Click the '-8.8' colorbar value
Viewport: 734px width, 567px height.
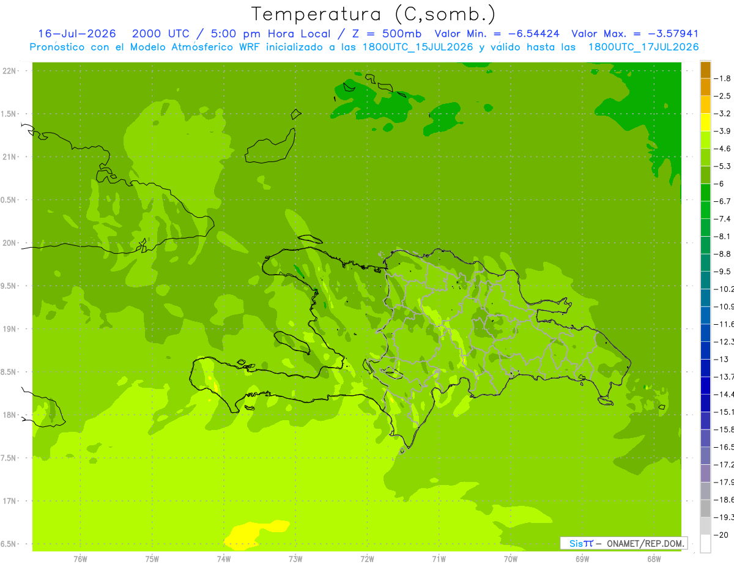722,254
